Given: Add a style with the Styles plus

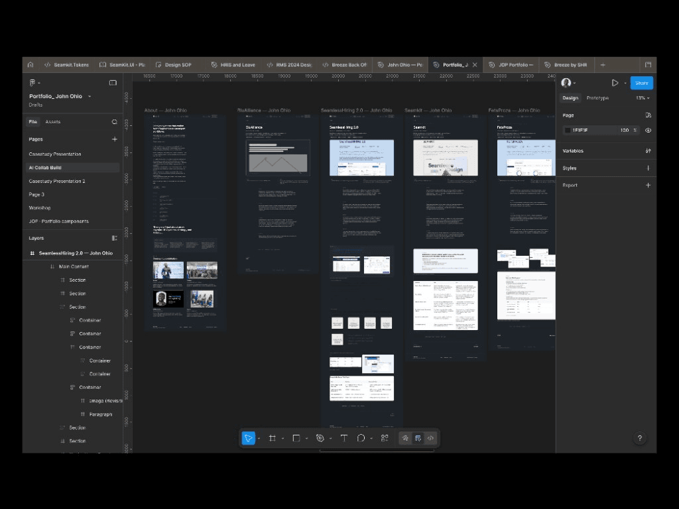Looking at the screenshot, I should point(648,168).
